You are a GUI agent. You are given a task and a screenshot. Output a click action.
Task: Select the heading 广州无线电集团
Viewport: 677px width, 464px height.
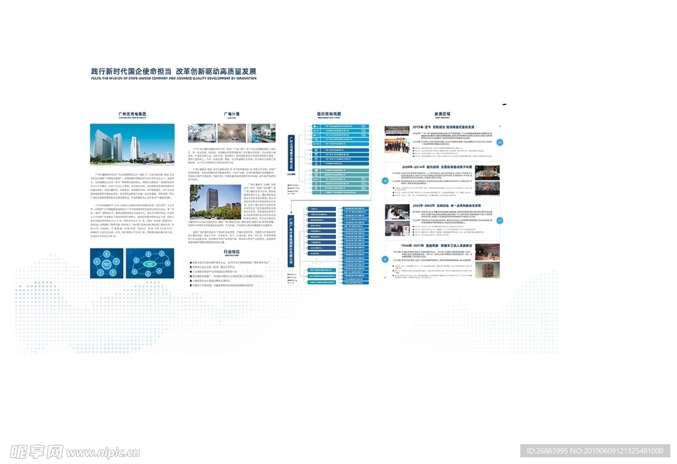click(132, 114)
